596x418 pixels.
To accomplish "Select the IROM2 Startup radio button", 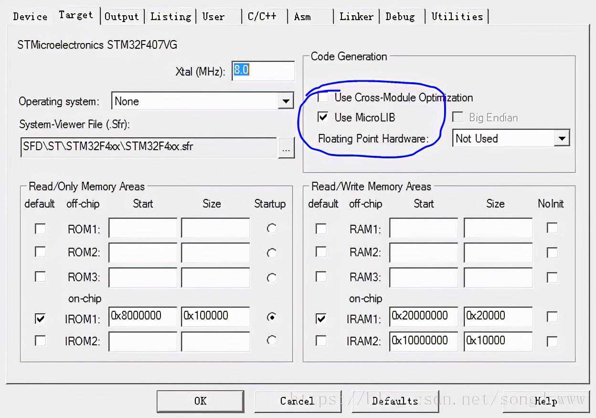I will [271, 340].
